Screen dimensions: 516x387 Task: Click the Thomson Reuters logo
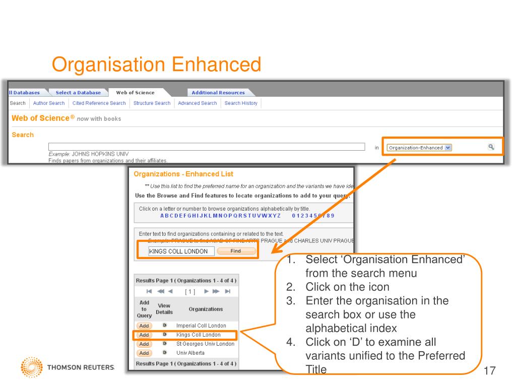pyautogui.click(x=68, y=367)
